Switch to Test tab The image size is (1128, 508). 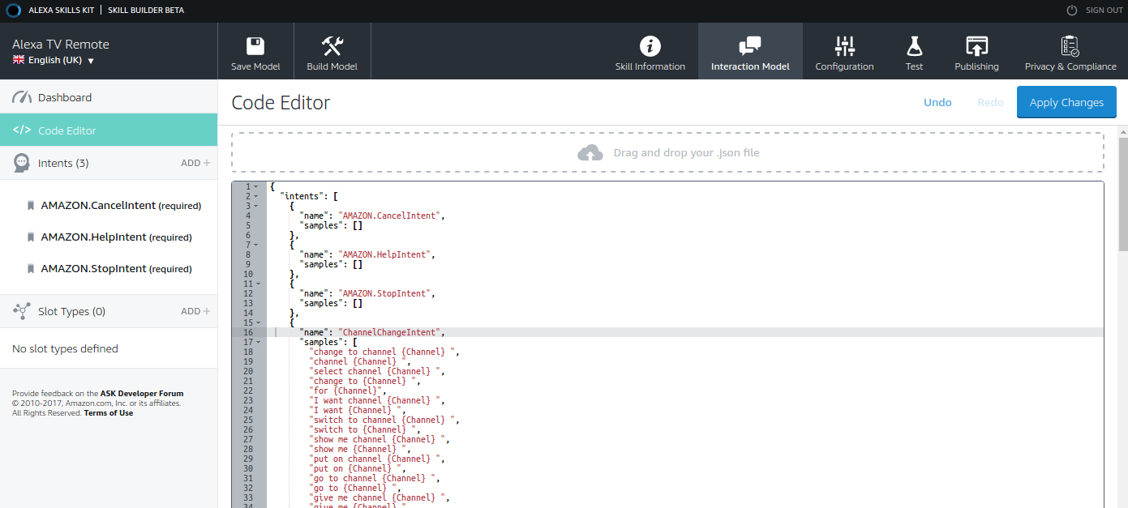914,51
